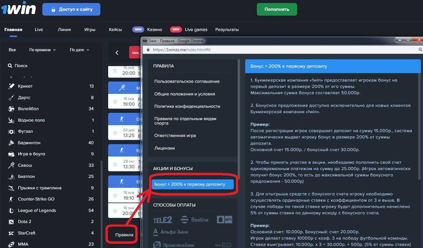Switch to the Казино section
This screenshot has height=248, width=423.
pyautogui.click(x=155, y=29)
